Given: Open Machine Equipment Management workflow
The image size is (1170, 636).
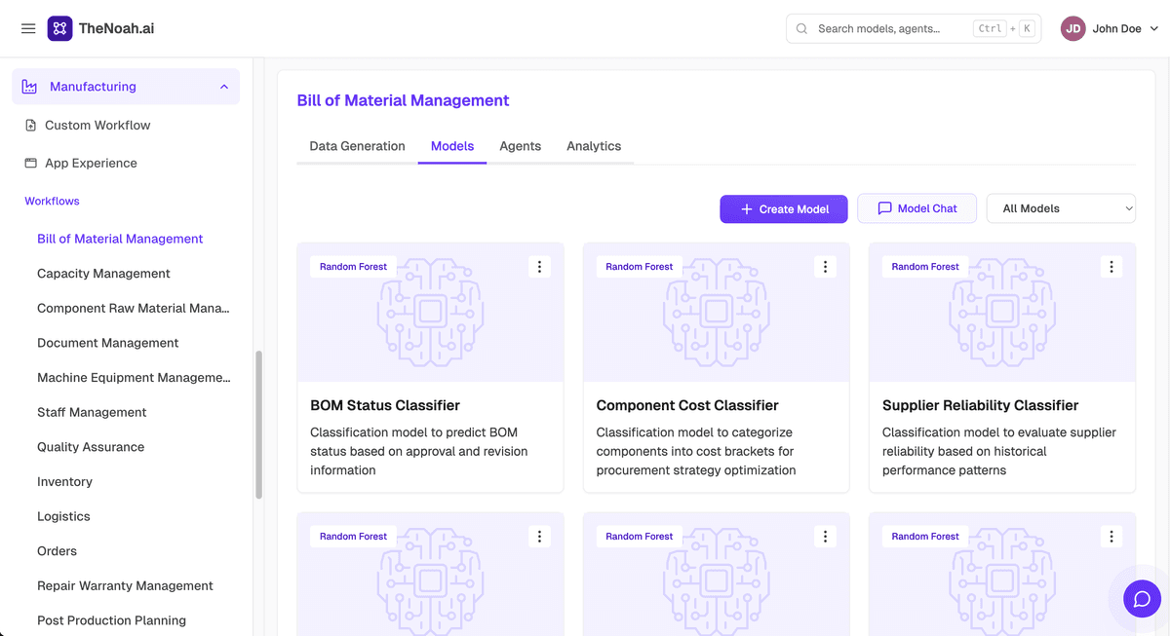Looking at the screenshot, I should coord(134,378).
